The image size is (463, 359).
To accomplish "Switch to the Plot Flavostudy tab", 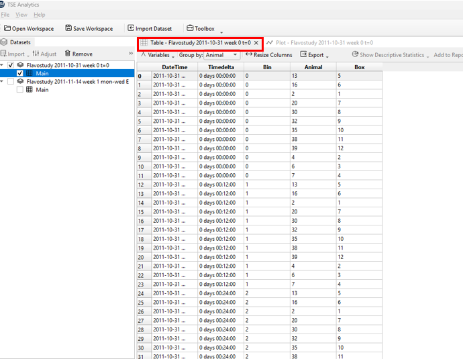I will pyautogui.click(x=319, y=43).
